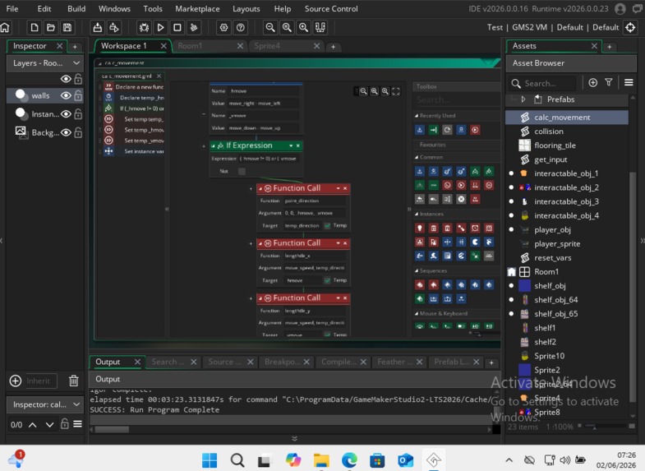
Task: Open a project with folder icon
Action: (x=51, y=28)
